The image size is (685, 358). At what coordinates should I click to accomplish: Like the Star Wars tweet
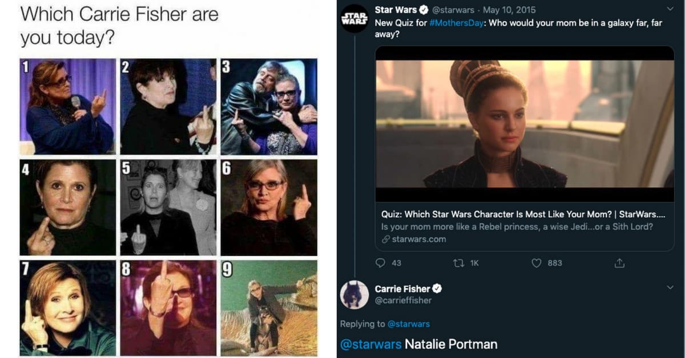(535, 263)
